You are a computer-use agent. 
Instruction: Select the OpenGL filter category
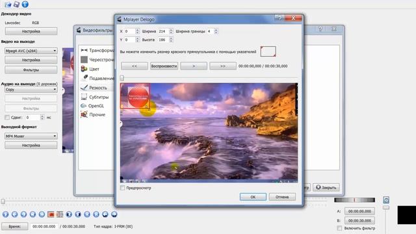92,106
